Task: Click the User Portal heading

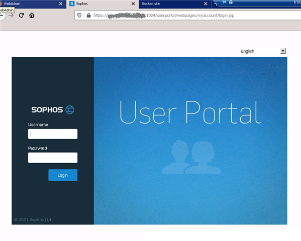Action: click(190, 112)
